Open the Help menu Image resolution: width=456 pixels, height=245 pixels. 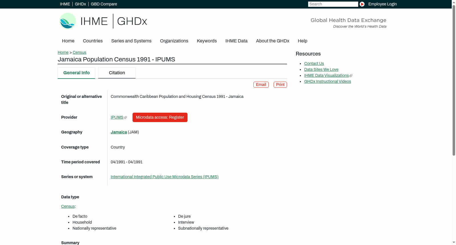[x=302, y=41]
